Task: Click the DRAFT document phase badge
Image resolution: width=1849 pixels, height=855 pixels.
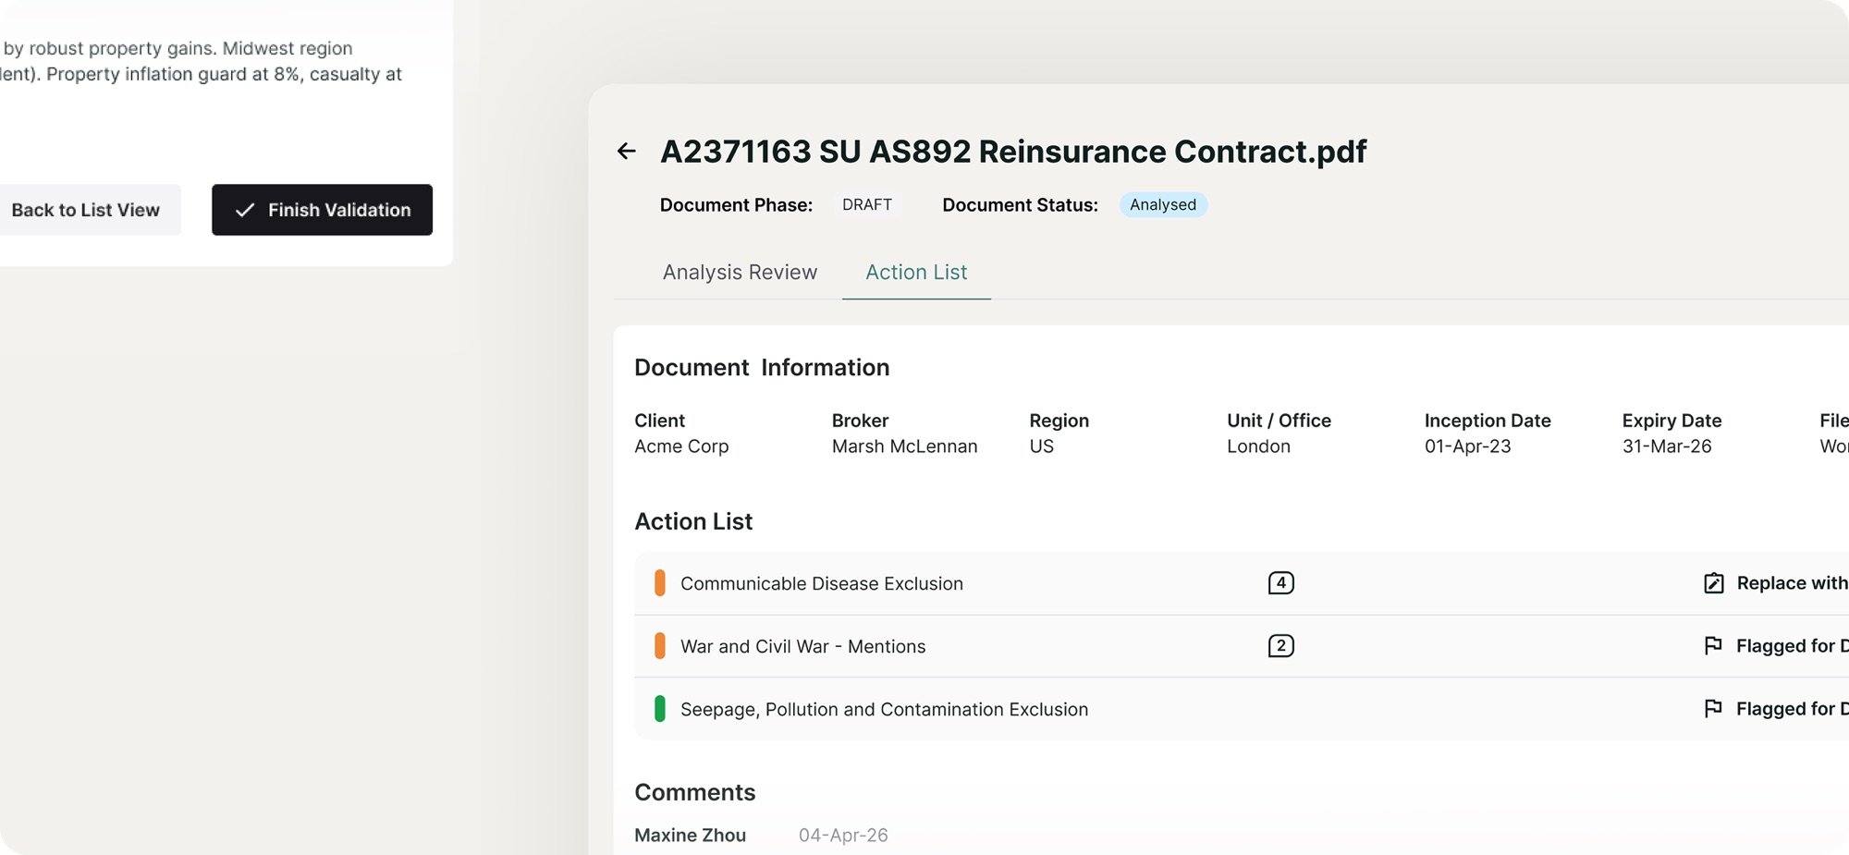Action: point(867,204)
